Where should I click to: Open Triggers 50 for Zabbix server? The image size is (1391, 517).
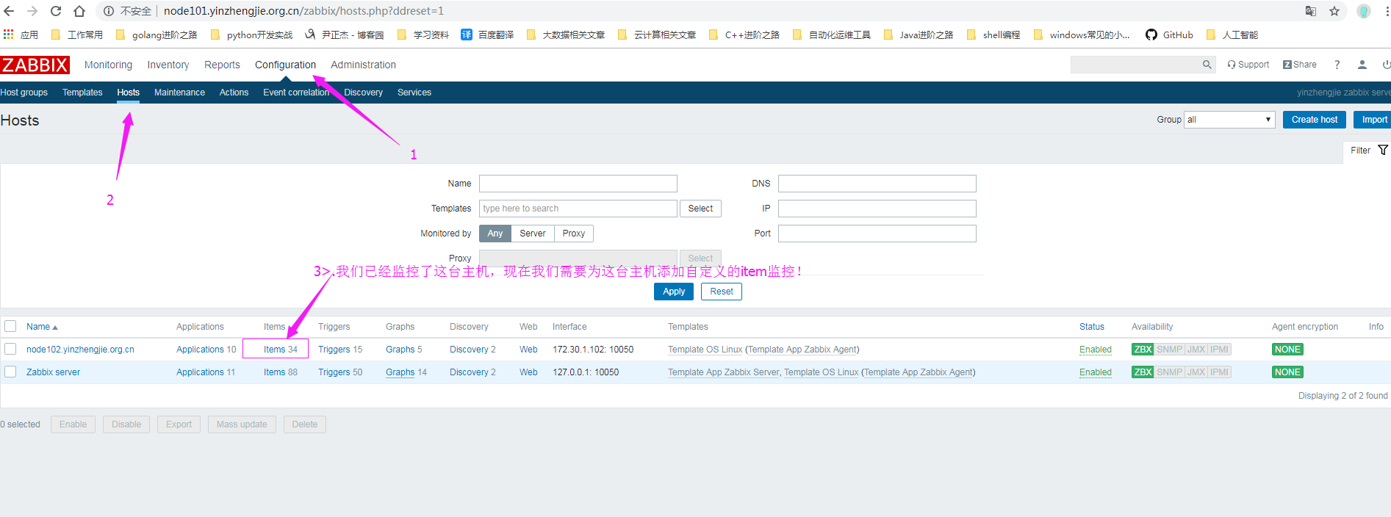pos(340,372)
